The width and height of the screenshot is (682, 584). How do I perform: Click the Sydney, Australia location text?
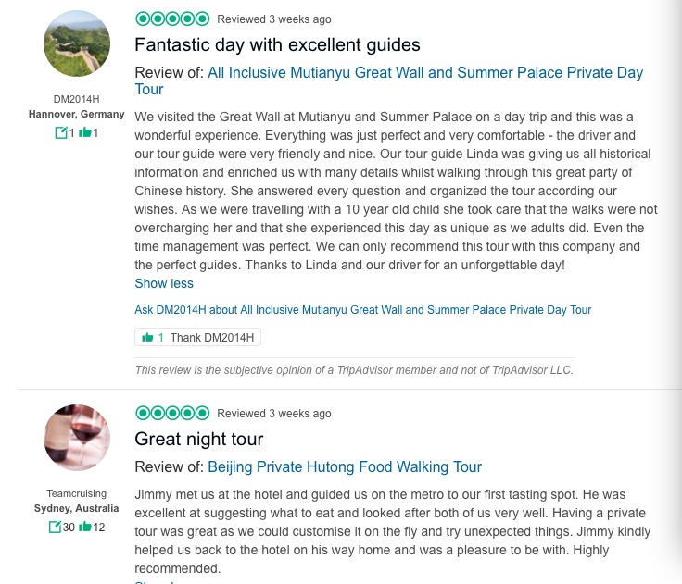77,509
